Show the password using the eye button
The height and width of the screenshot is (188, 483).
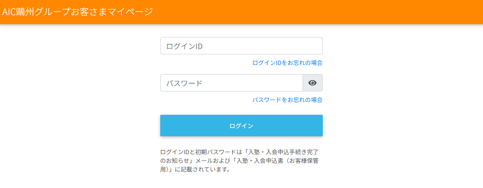pyautogui.click(x=313, y=83)
